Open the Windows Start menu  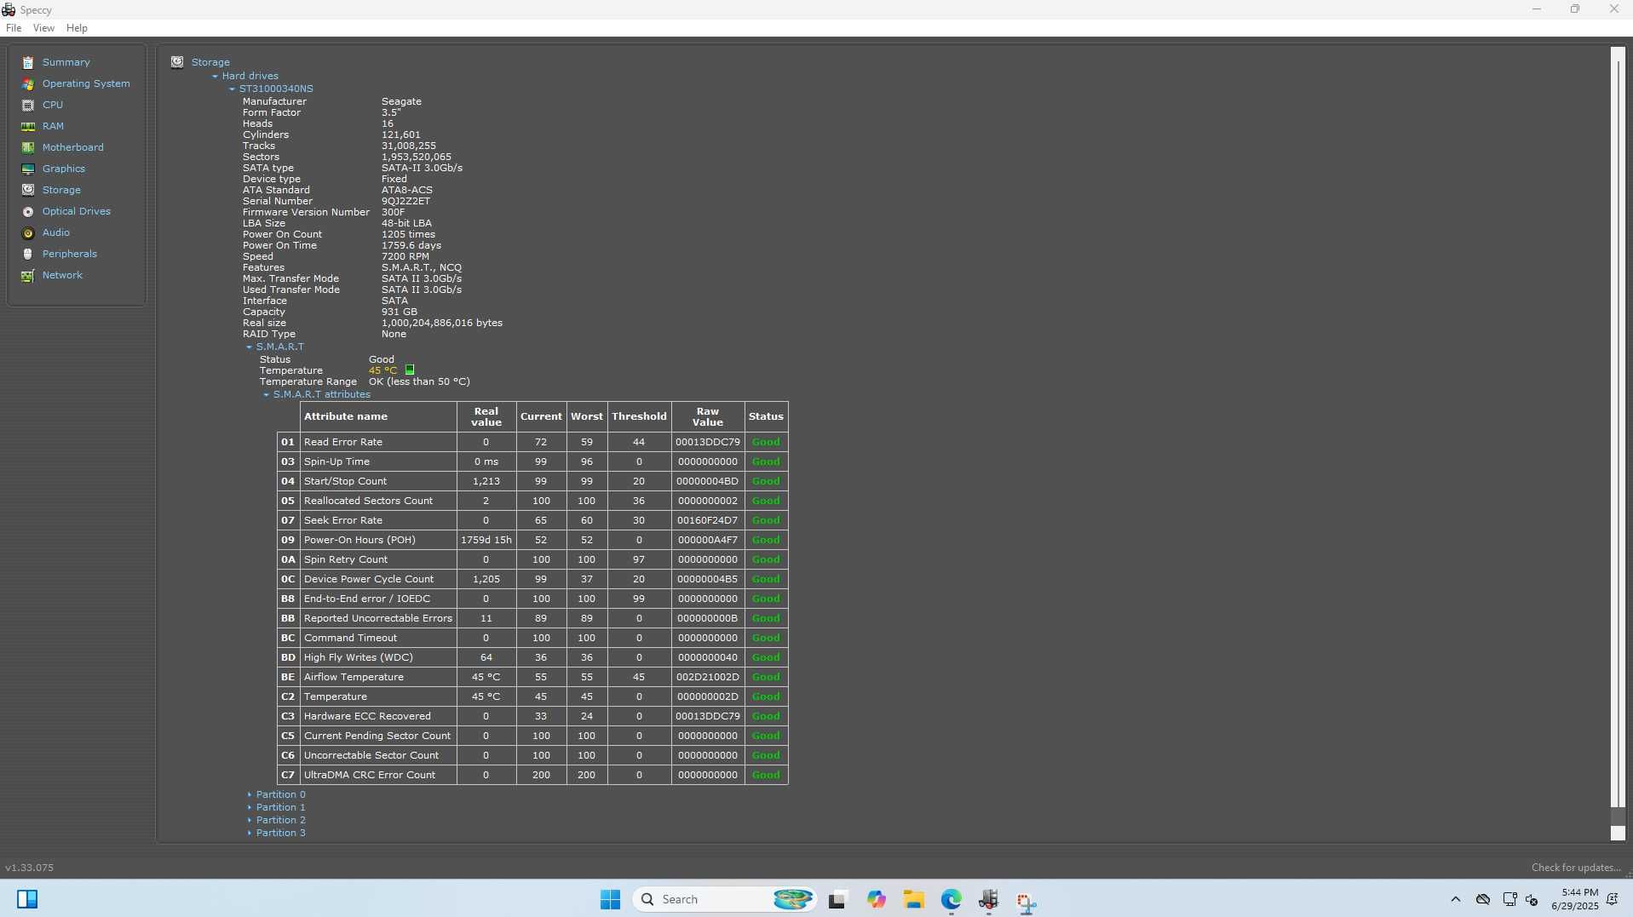[610, 899]
